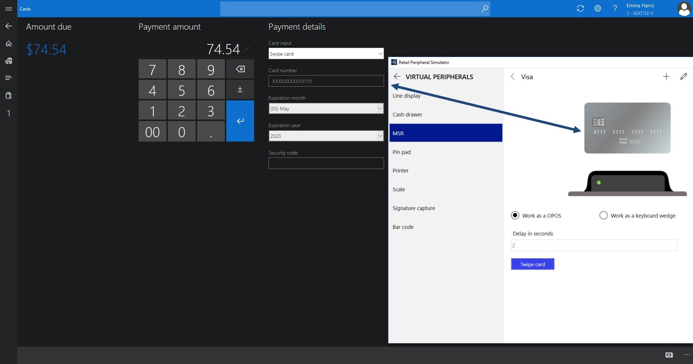The width and height of the screenshot is (693, 364).
Task: Click the POS back arrow icon
Action: (9, 26)
